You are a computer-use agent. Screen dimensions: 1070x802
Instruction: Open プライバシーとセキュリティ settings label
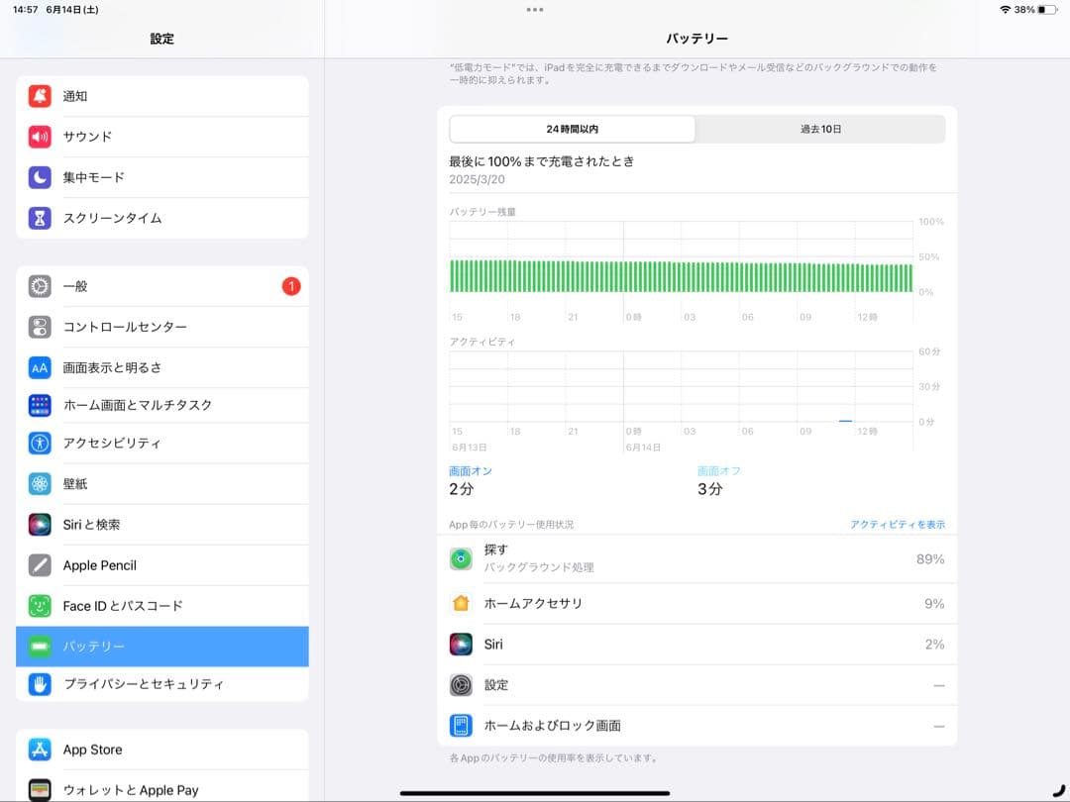144,684
